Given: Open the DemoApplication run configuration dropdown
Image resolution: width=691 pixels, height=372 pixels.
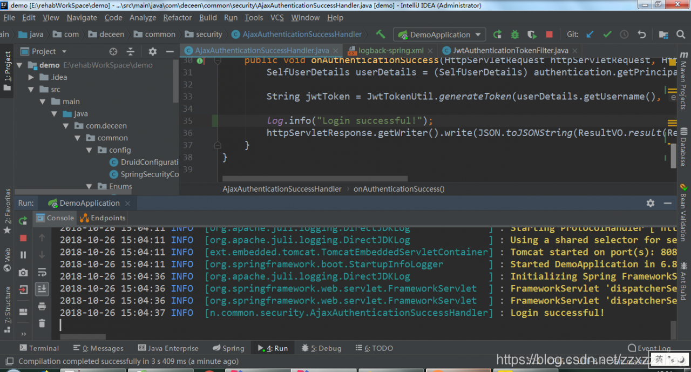Looking at the screenshot, I should click(439, 35).
